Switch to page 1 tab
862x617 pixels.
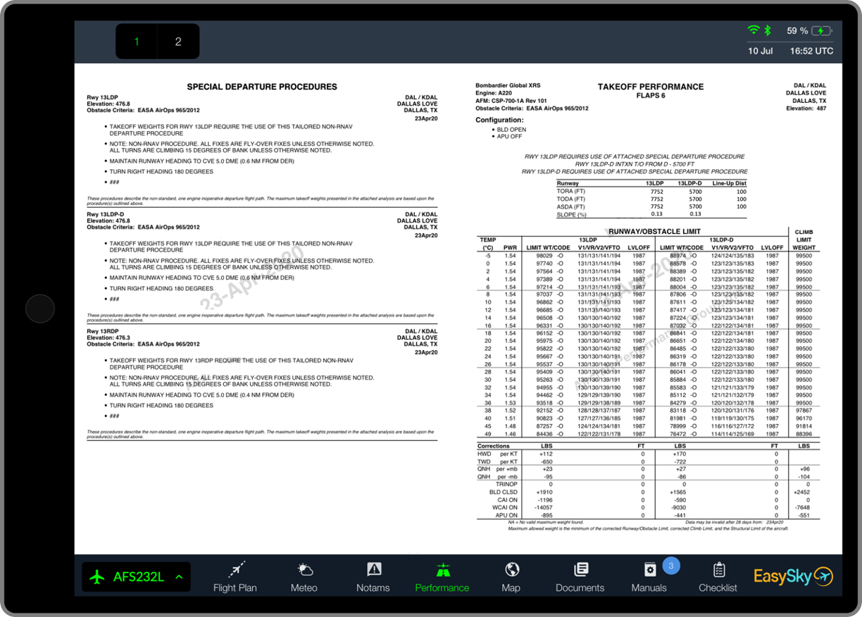click(137, 42)
